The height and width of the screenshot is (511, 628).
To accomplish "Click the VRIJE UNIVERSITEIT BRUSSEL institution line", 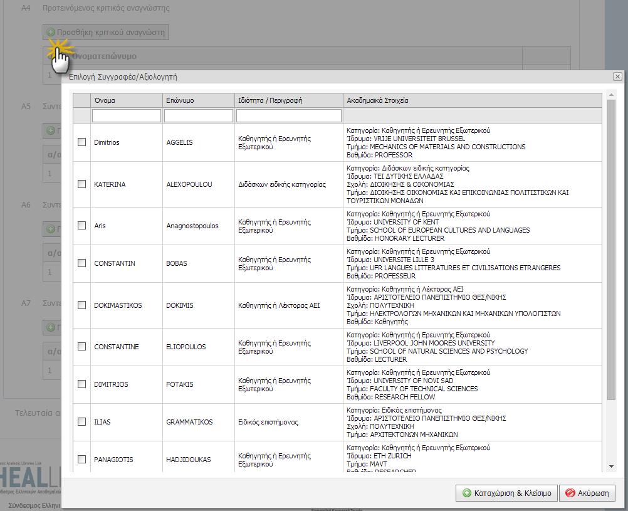I will 406,139.
